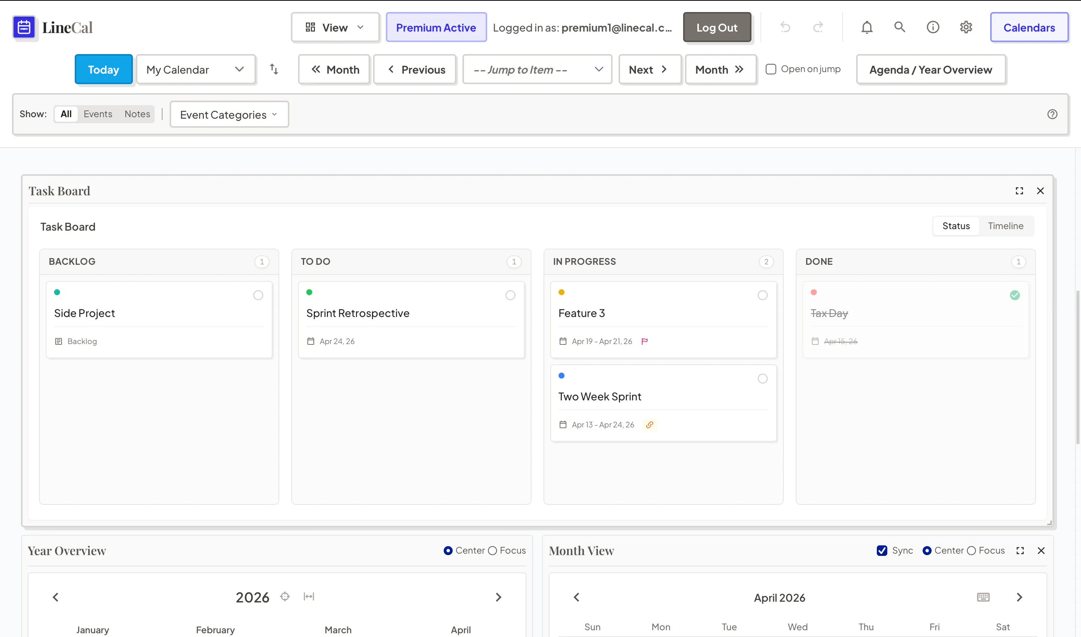This screenshot has height=637, width=1081.
Task: Click the page vertical scrollbar
Action: point(1078,367)
